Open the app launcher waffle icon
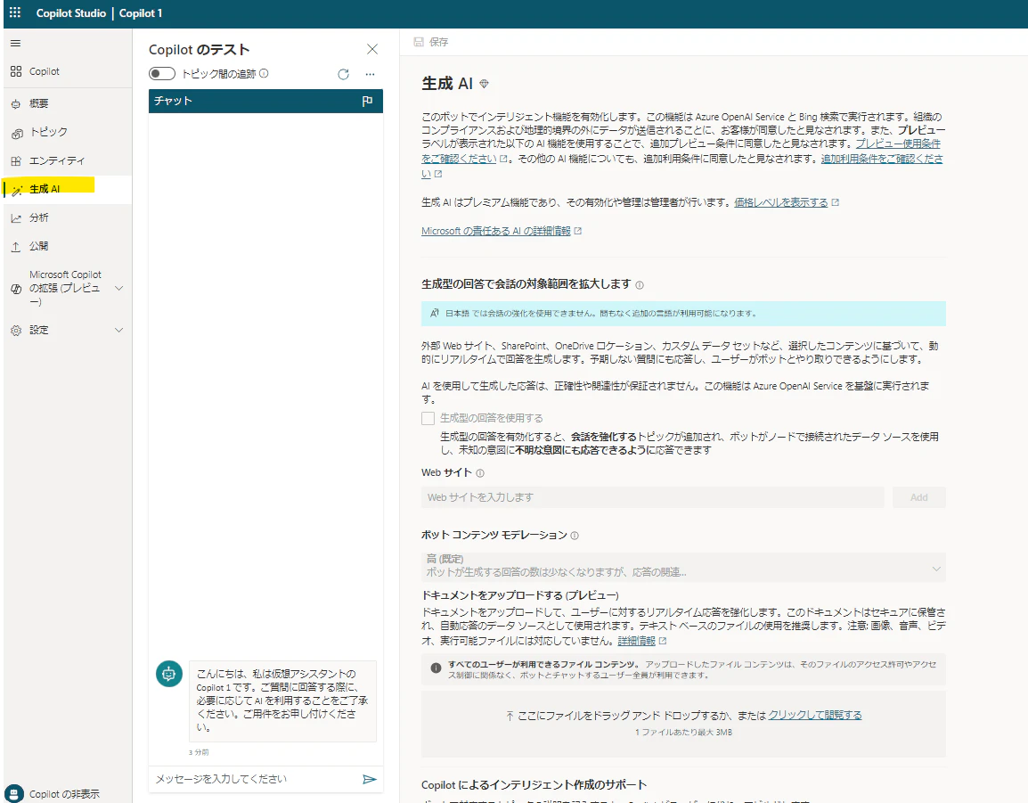1028x803 pixels. pos(15,12)
